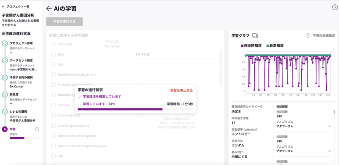
Task: Toggle the 列名 header select-all checkbox
Action: tap(53, 55)
